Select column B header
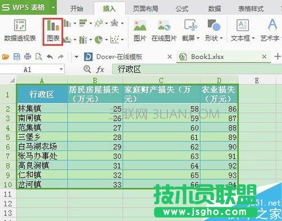 [x=95, y=81]
